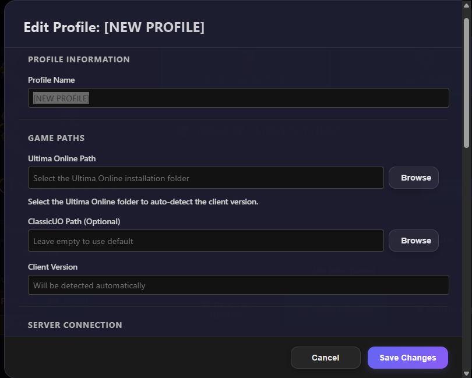The width and height of the screenshot is (472, 378).
Task: Click the auto-detect client version hint text
Action: click(143, 202)
